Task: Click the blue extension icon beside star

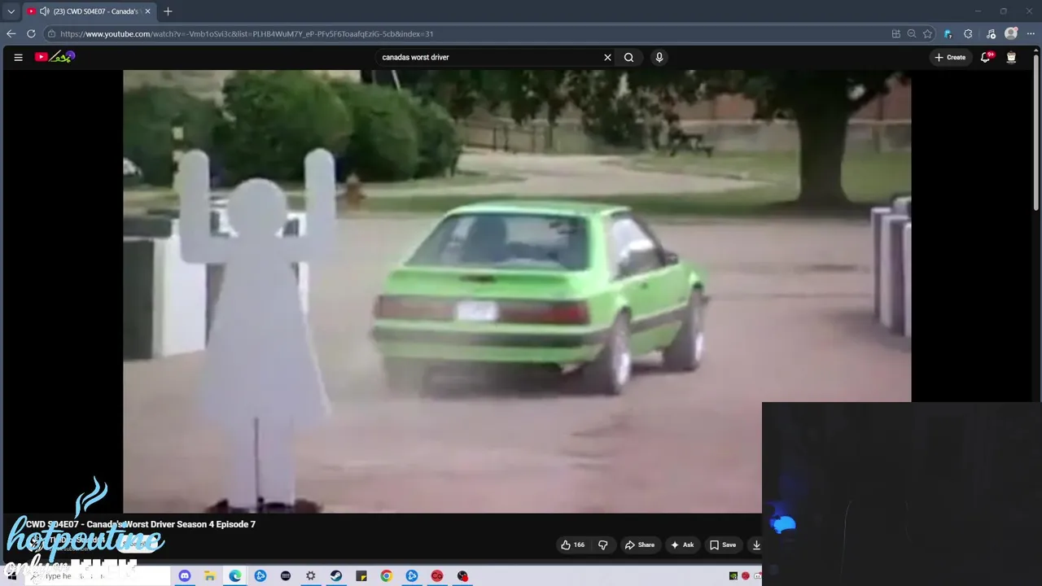Action: tap(948, 33)
